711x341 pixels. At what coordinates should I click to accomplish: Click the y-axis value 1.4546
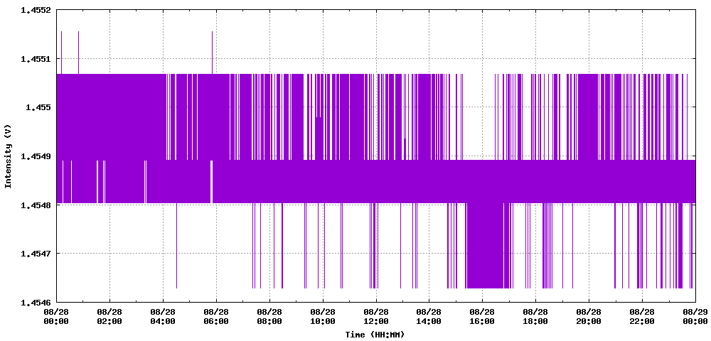click(36, 302)
